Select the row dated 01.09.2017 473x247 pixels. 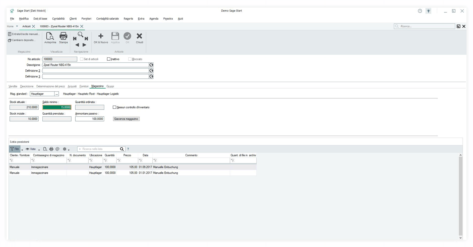pyautogui.click(x=133, y=167)
